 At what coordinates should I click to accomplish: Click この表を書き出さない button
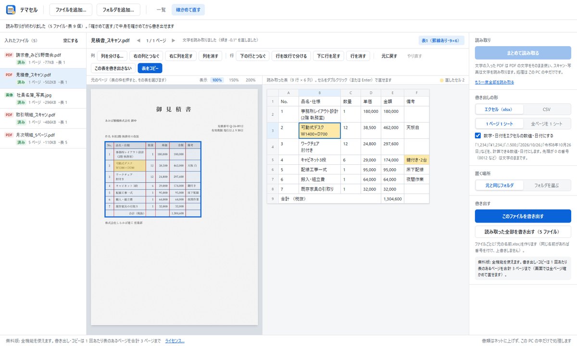tap(113, 68)
